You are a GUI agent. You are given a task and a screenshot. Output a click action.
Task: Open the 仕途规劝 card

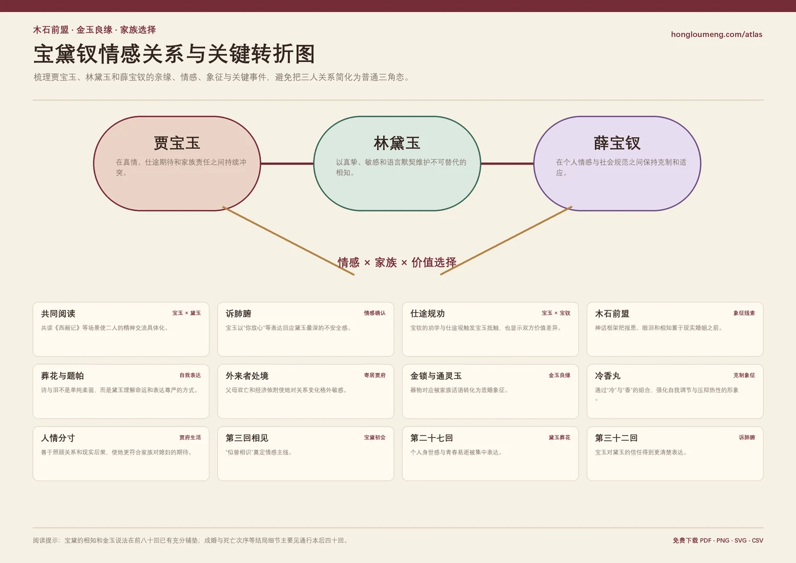click(x=490, y=329)
